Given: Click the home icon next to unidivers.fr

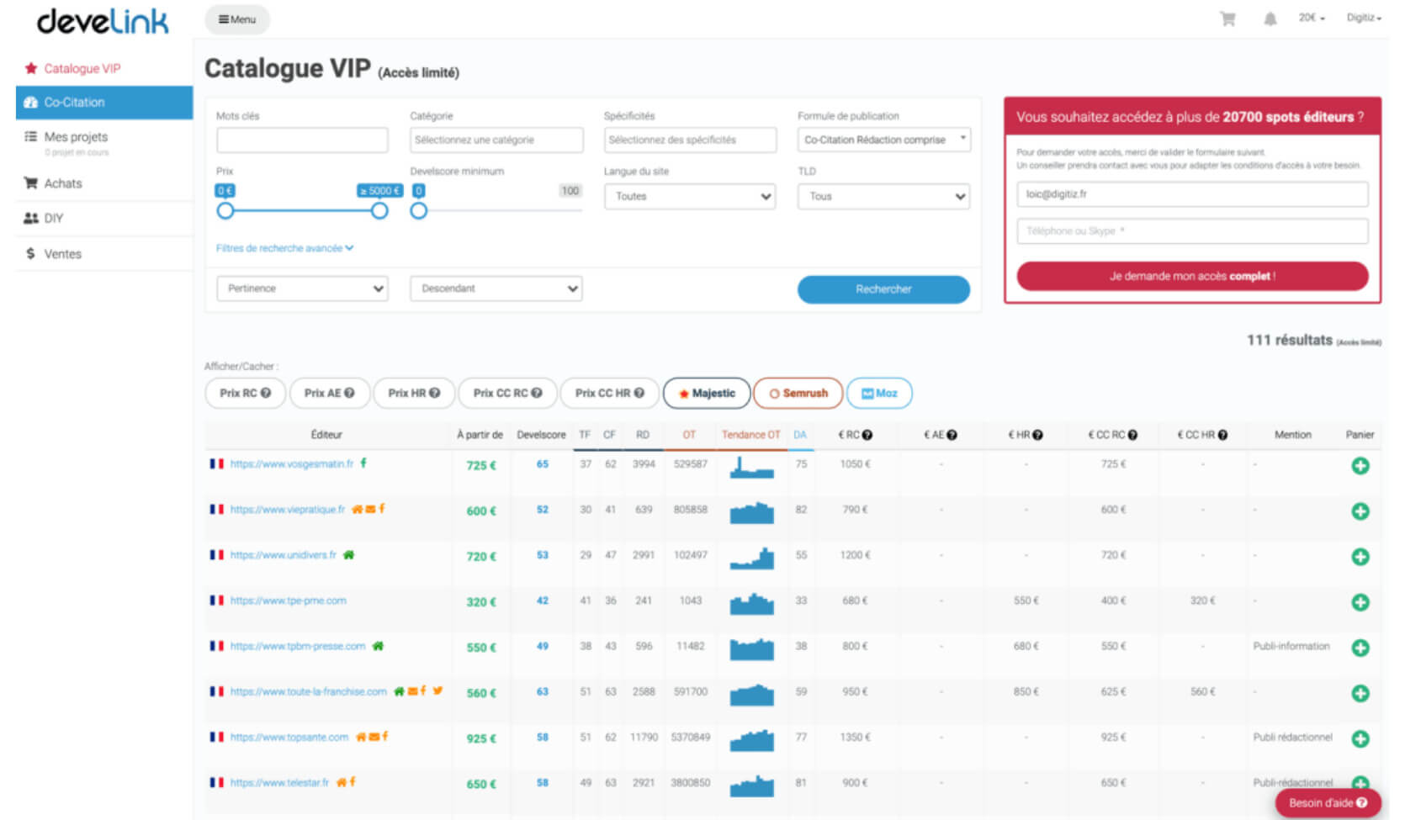Looking at the screenshot, I should coord(349,554).
